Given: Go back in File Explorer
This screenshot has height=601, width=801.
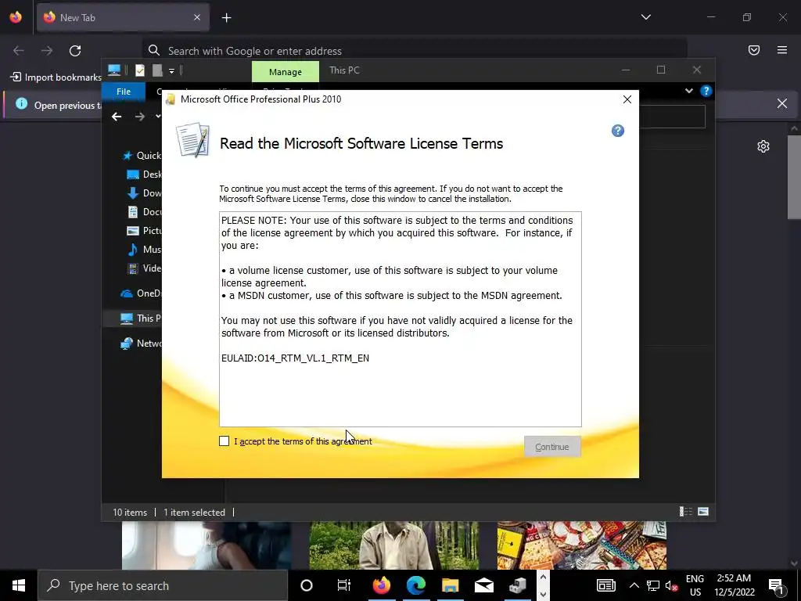Looking at the screenshot, I should 117,117.
